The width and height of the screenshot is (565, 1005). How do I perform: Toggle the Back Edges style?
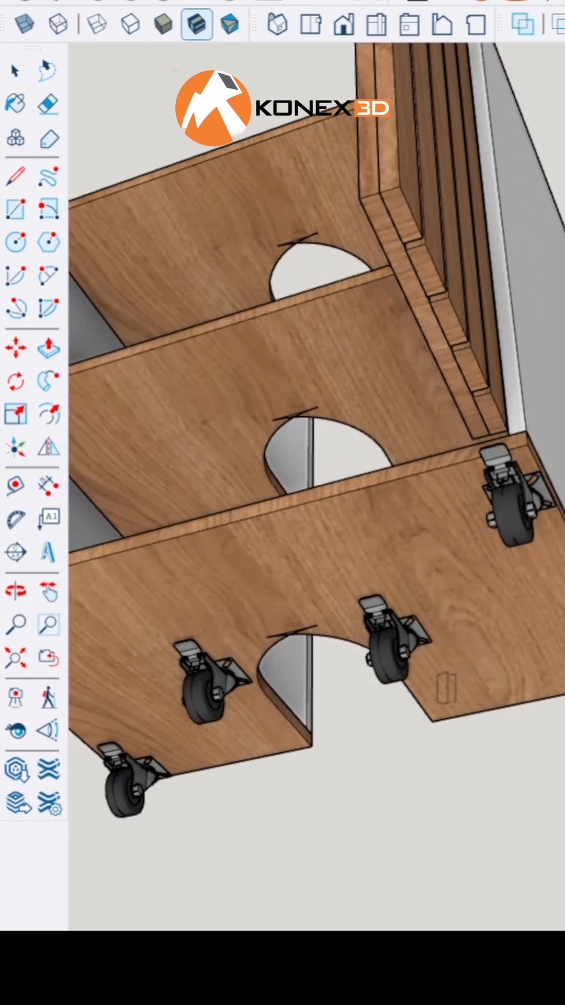58,24
